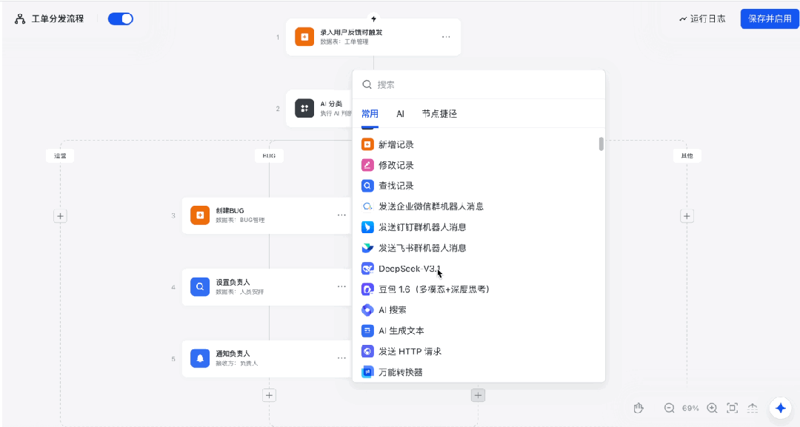This screenshot has width=800, height=427.
Task: Open more menu on 录入用户反馈时触发 node
Action: [446, 37]
